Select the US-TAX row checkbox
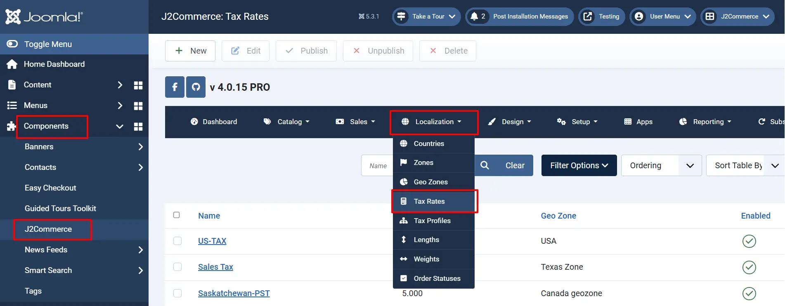This screenshot has width=785, height=306. 177,241
